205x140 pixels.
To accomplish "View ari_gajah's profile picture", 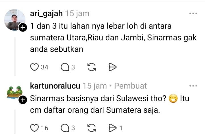I will pyautogui.click(x=14, y=20).
